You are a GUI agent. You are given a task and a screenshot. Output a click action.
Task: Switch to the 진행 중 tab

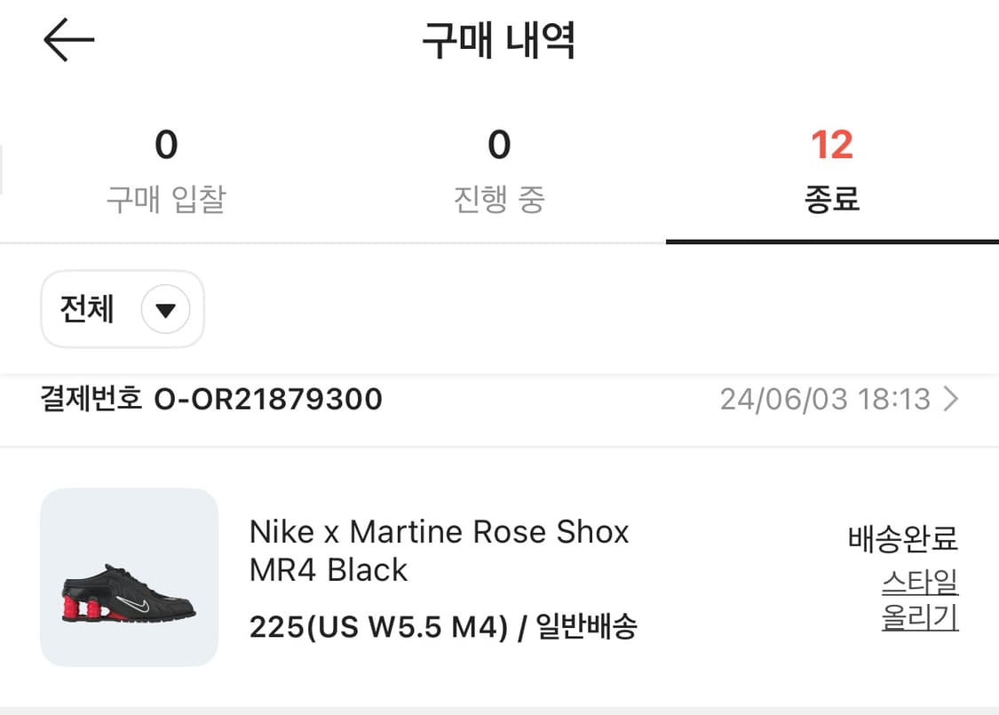tap(499, 200)
